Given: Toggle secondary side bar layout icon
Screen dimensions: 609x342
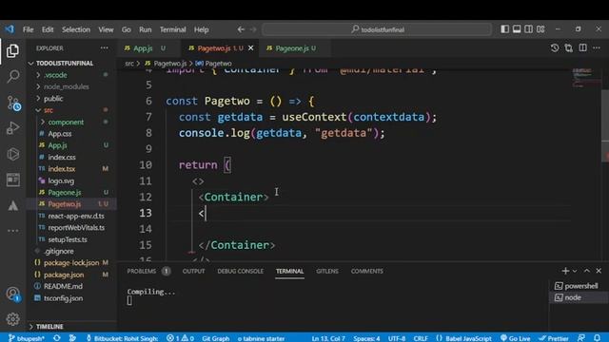Looking at the screenshot, I should click(529, 29).
